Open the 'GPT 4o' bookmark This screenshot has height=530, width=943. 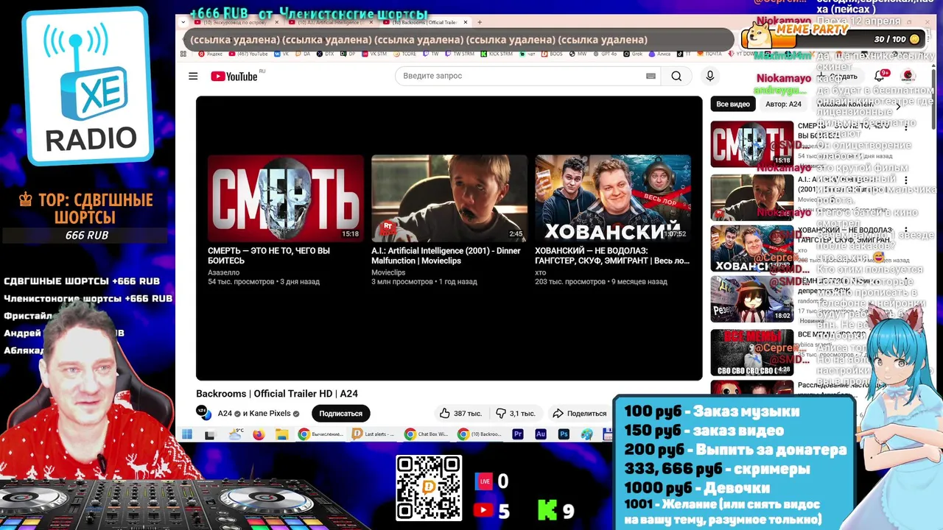pyautogui.click(x=604, y=54)
